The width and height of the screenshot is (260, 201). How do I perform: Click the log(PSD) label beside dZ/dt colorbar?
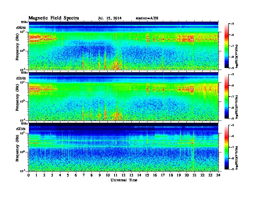tap(237, 158)
